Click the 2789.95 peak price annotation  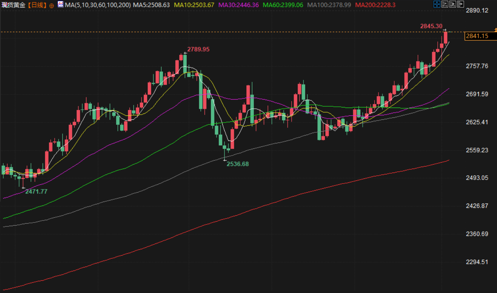[198, 49]
